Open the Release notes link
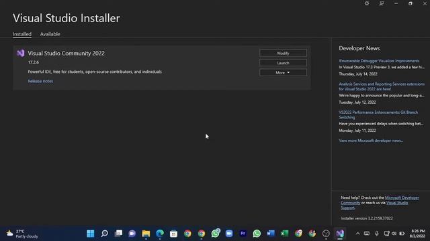Viewport: 430px width, 241px height. click(x=40, y=81)
